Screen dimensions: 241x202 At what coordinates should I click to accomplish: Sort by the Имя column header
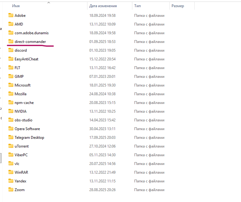pos(16,6)
